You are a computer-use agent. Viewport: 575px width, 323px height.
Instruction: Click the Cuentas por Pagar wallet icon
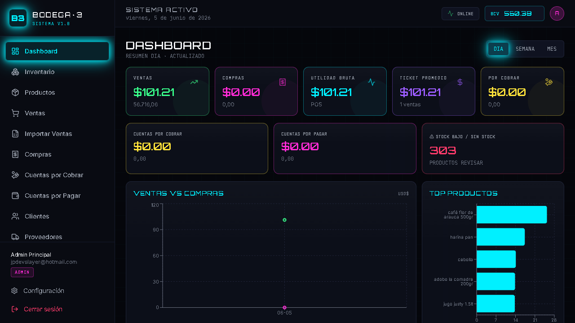click(x=15, y=196)
